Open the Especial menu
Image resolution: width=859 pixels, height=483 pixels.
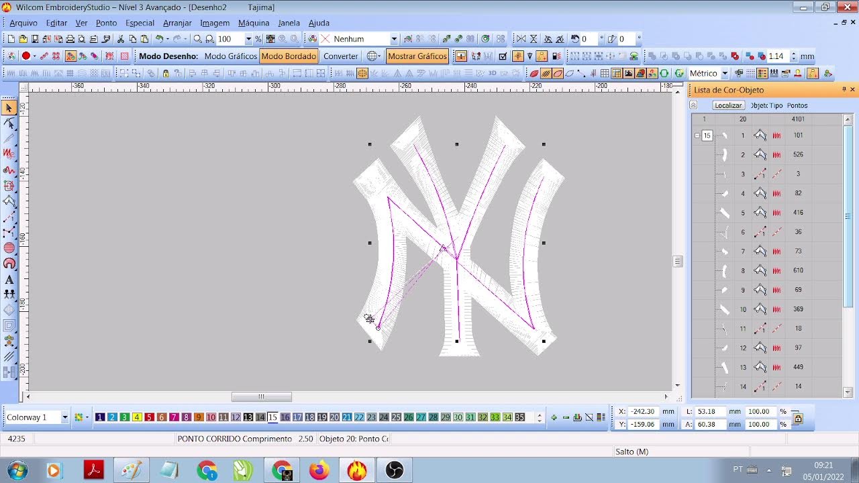coord(140,23)
